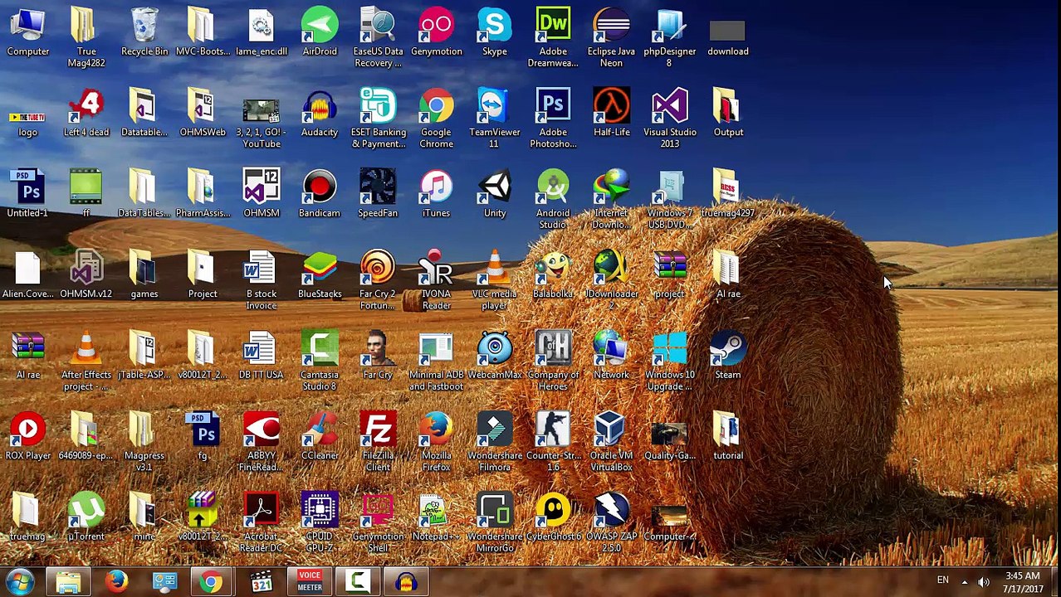Open the EaseUS Data Recovery shortcut
1061x597 pixels.
click(x=378, y=38)
